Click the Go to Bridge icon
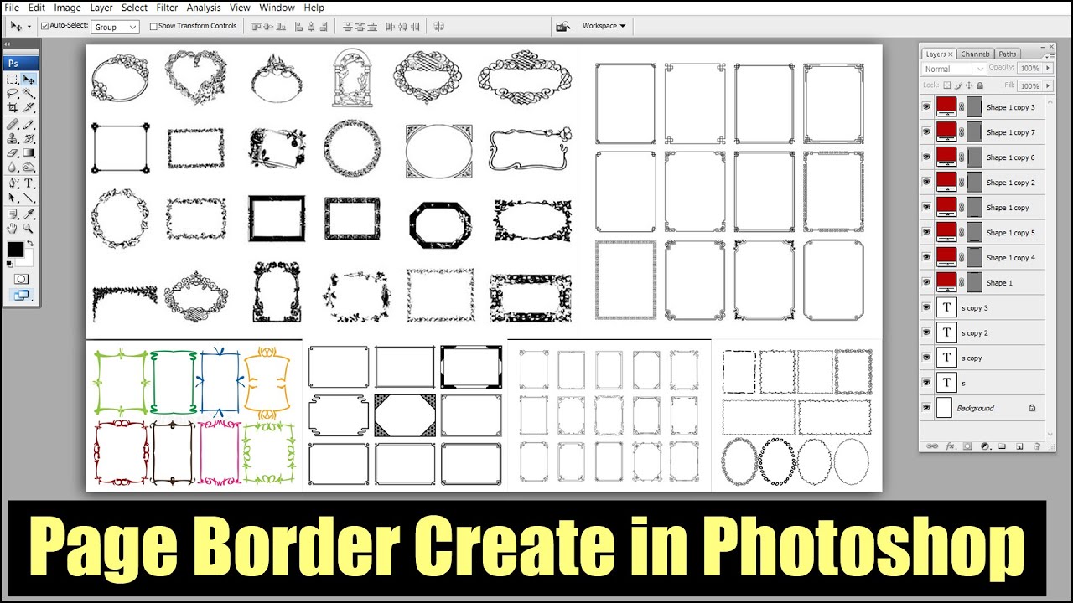The width and height of the screenshot is (1073, 603). click(x=563, y=27)
